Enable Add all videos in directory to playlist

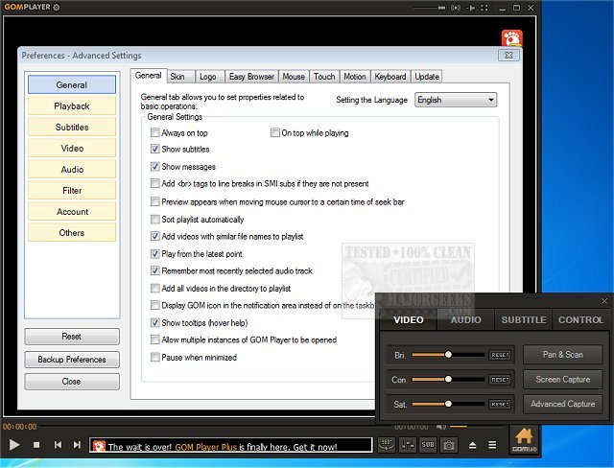[x=155, y=289]
